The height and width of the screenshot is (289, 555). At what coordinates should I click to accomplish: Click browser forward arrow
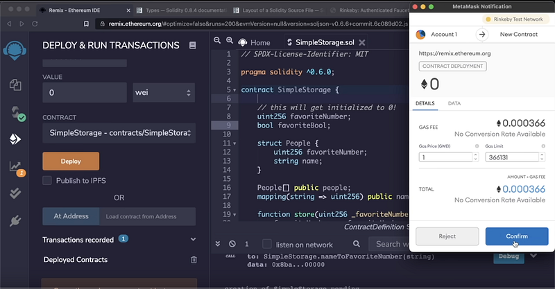click(x=22, y=24)
